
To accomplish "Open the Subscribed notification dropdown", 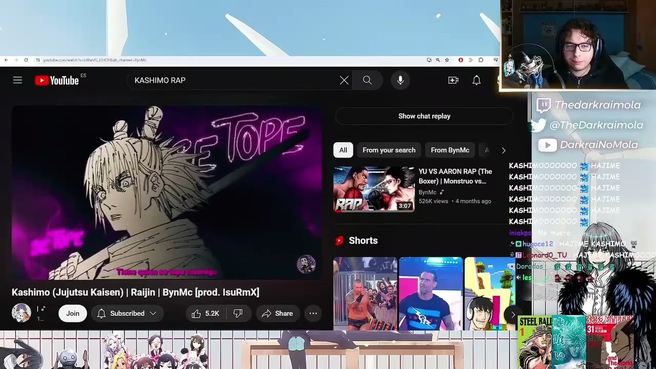I will click(127, 313).
